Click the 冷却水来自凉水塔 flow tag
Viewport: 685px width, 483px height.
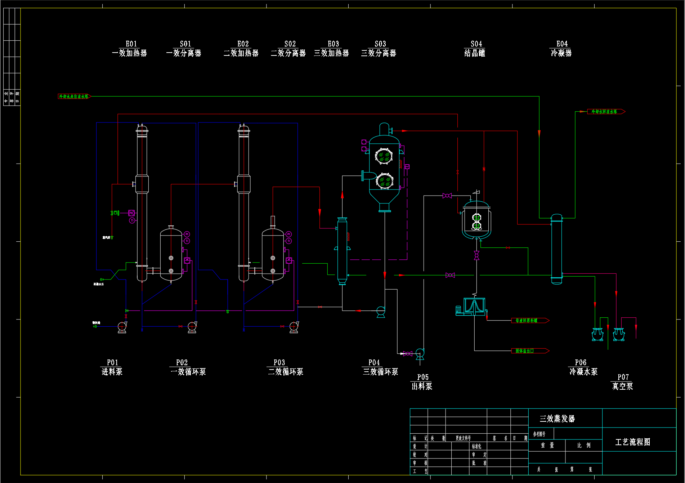(74, 97)
